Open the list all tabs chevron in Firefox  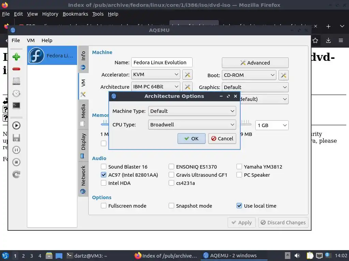click(x=342, y=27)
